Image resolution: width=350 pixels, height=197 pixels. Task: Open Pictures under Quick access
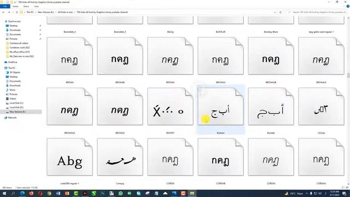[x=13, y=39]
